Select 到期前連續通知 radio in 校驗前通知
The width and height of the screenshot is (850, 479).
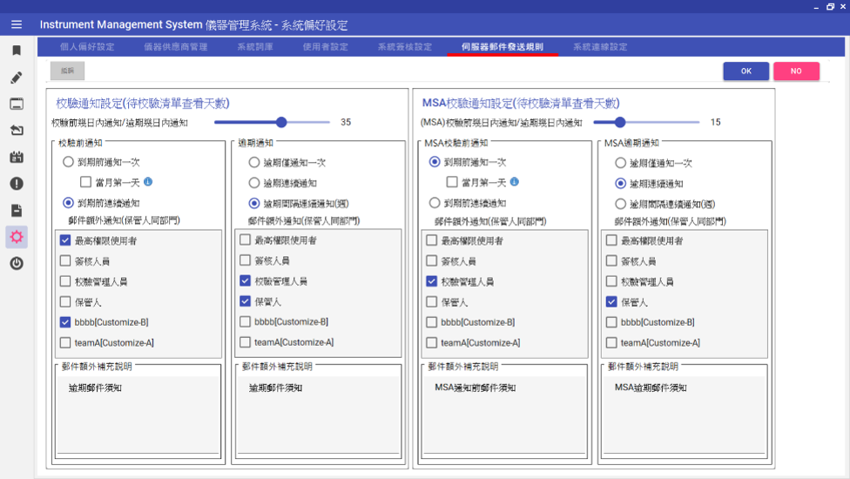click(68, 203)
